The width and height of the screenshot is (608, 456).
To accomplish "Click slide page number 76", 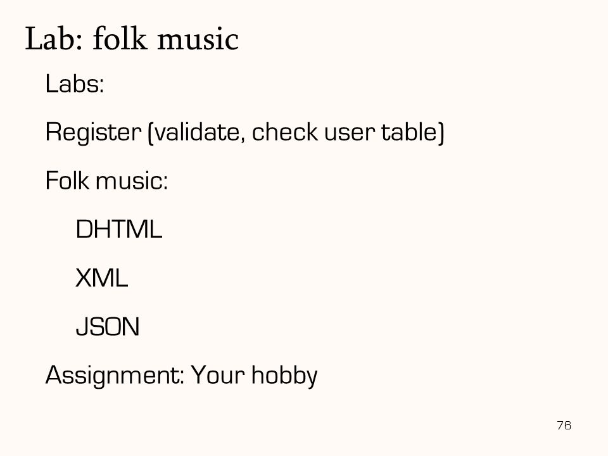I will [x=564, y=426].
